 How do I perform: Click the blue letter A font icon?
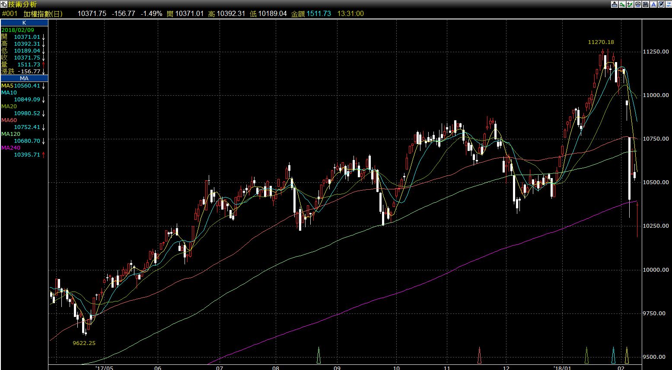click(653, 4)
